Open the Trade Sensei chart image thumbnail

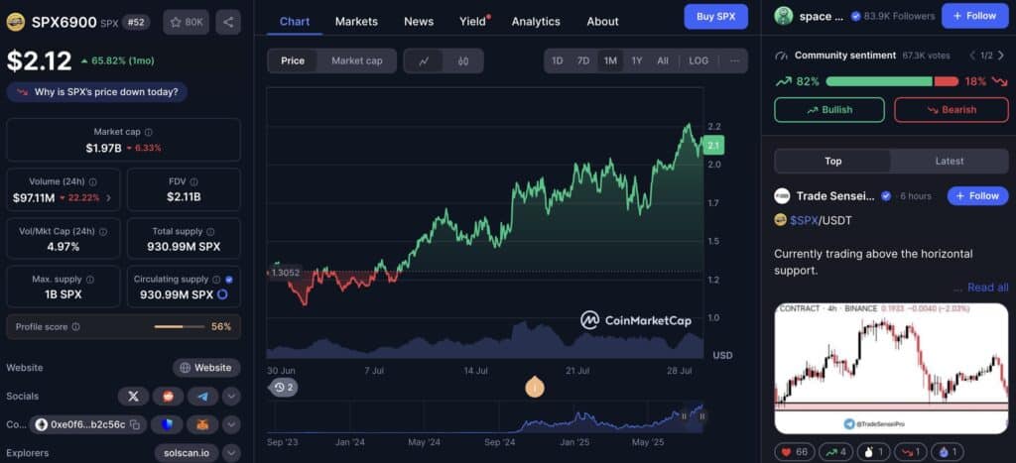coord(891,369)
